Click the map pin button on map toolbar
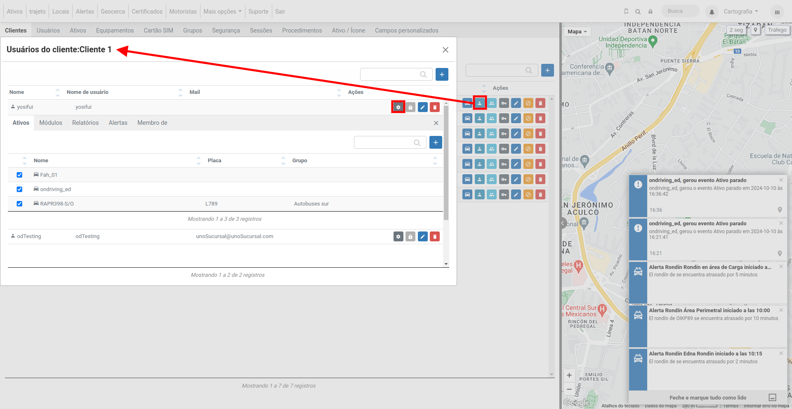 756,30
